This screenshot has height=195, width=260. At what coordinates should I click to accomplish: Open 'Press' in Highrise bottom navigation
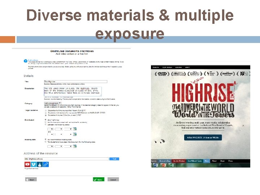(x=230, y=161)
